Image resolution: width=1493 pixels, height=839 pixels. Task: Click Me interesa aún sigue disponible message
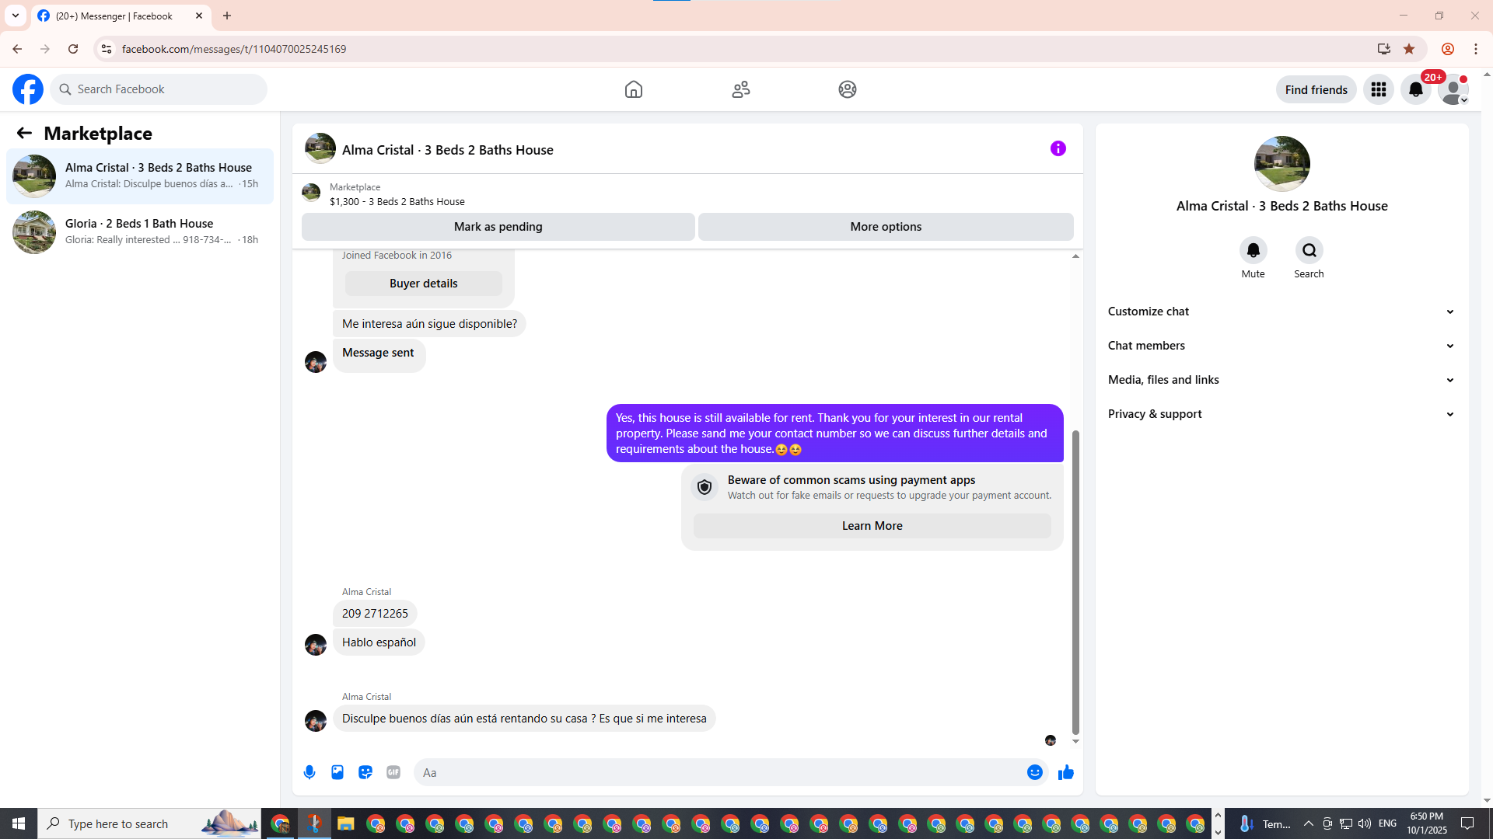(x=429, y=324)
